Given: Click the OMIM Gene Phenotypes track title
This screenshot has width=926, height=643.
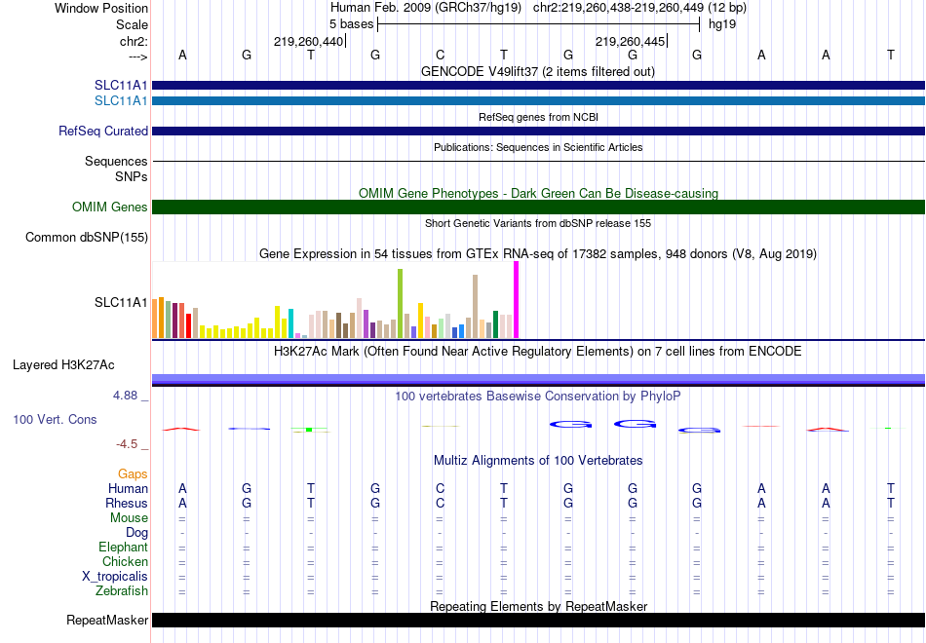Looking at the screenshot, I should coord(538,193).
